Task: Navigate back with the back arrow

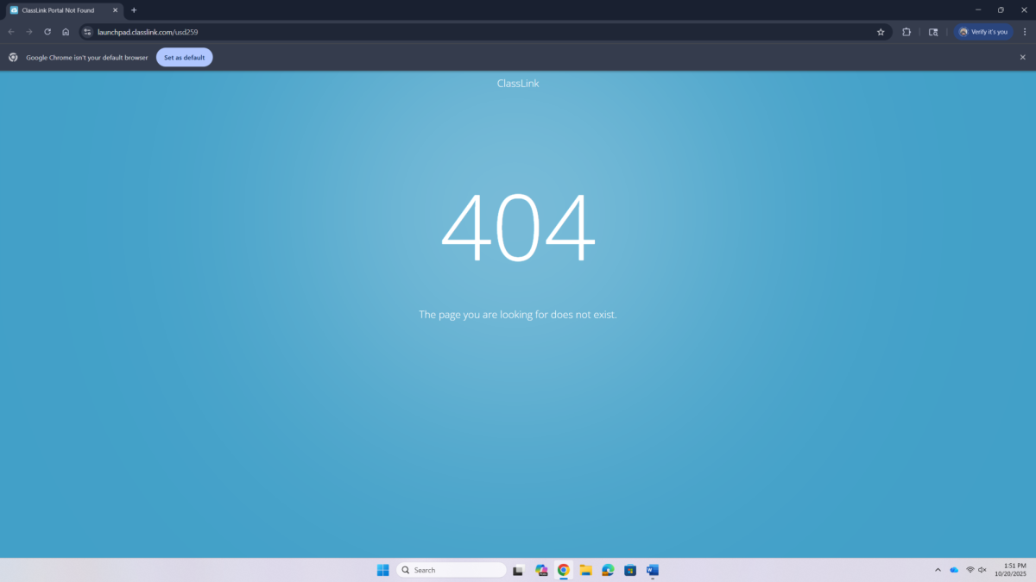Action: (11, 32)
